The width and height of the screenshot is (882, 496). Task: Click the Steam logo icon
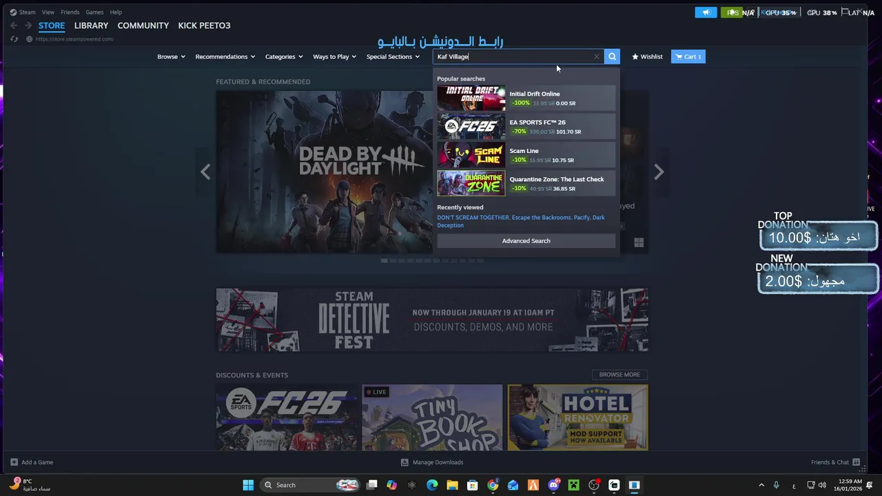coord(13,12)
